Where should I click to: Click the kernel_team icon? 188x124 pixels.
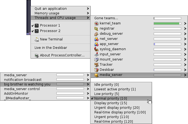coord(96,24)
